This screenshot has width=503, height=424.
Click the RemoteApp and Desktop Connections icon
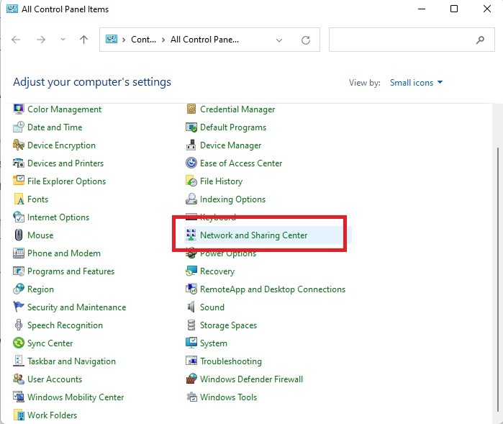pos(191,289)
